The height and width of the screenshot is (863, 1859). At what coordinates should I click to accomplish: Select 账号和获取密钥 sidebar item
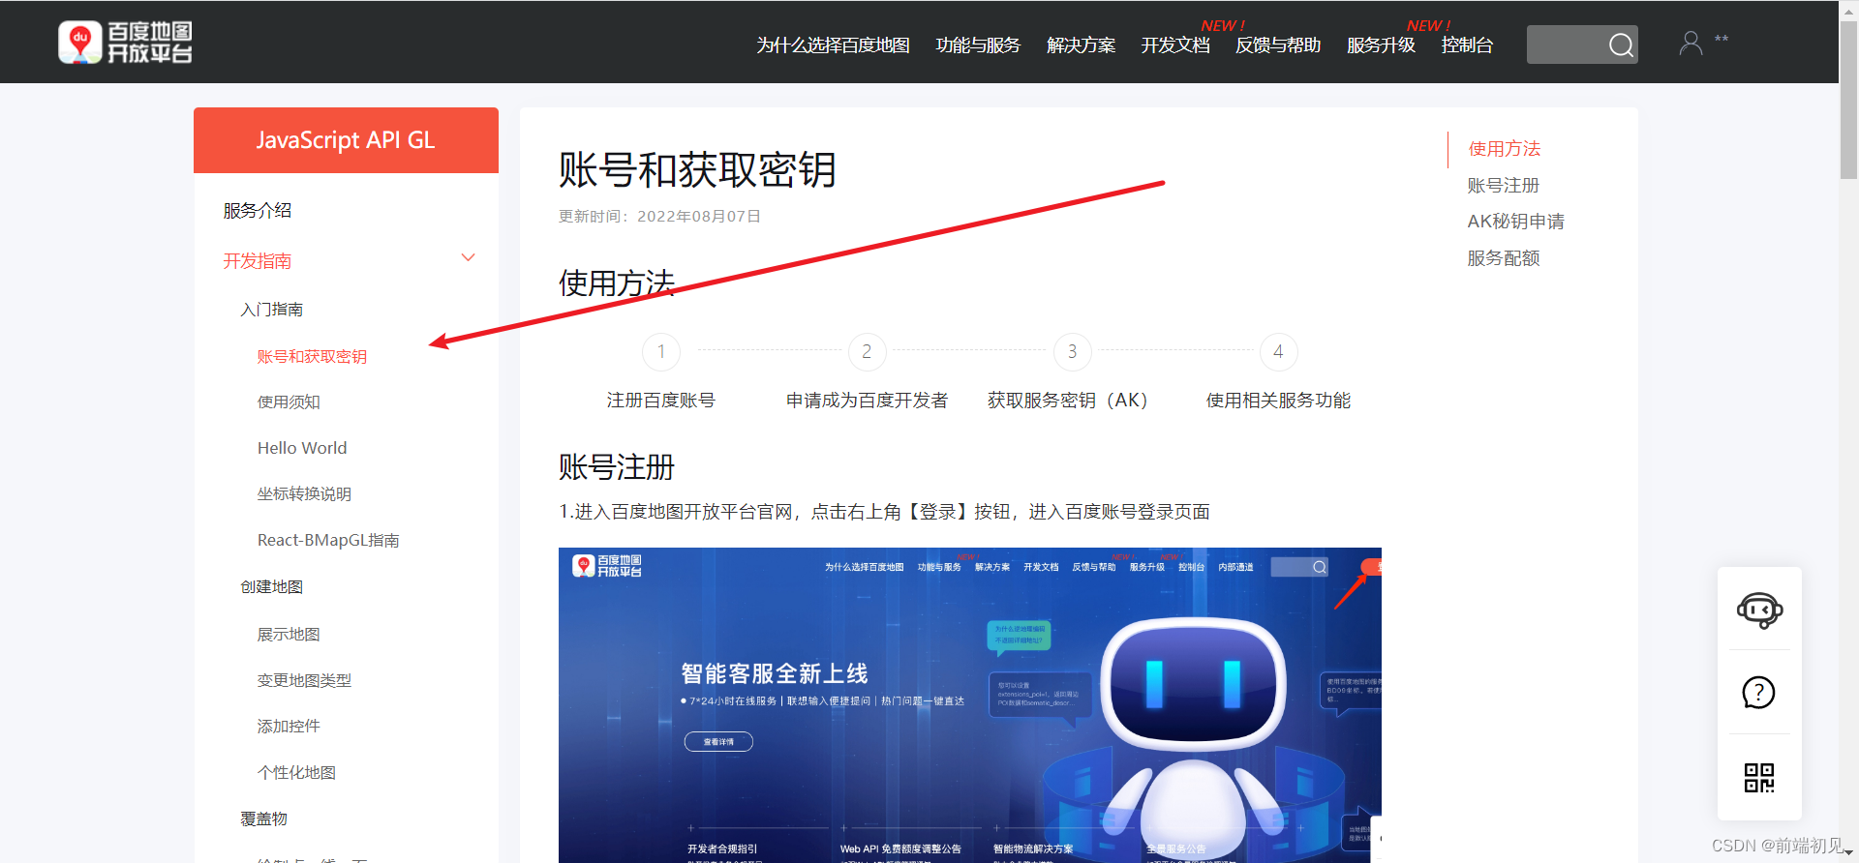312,357
